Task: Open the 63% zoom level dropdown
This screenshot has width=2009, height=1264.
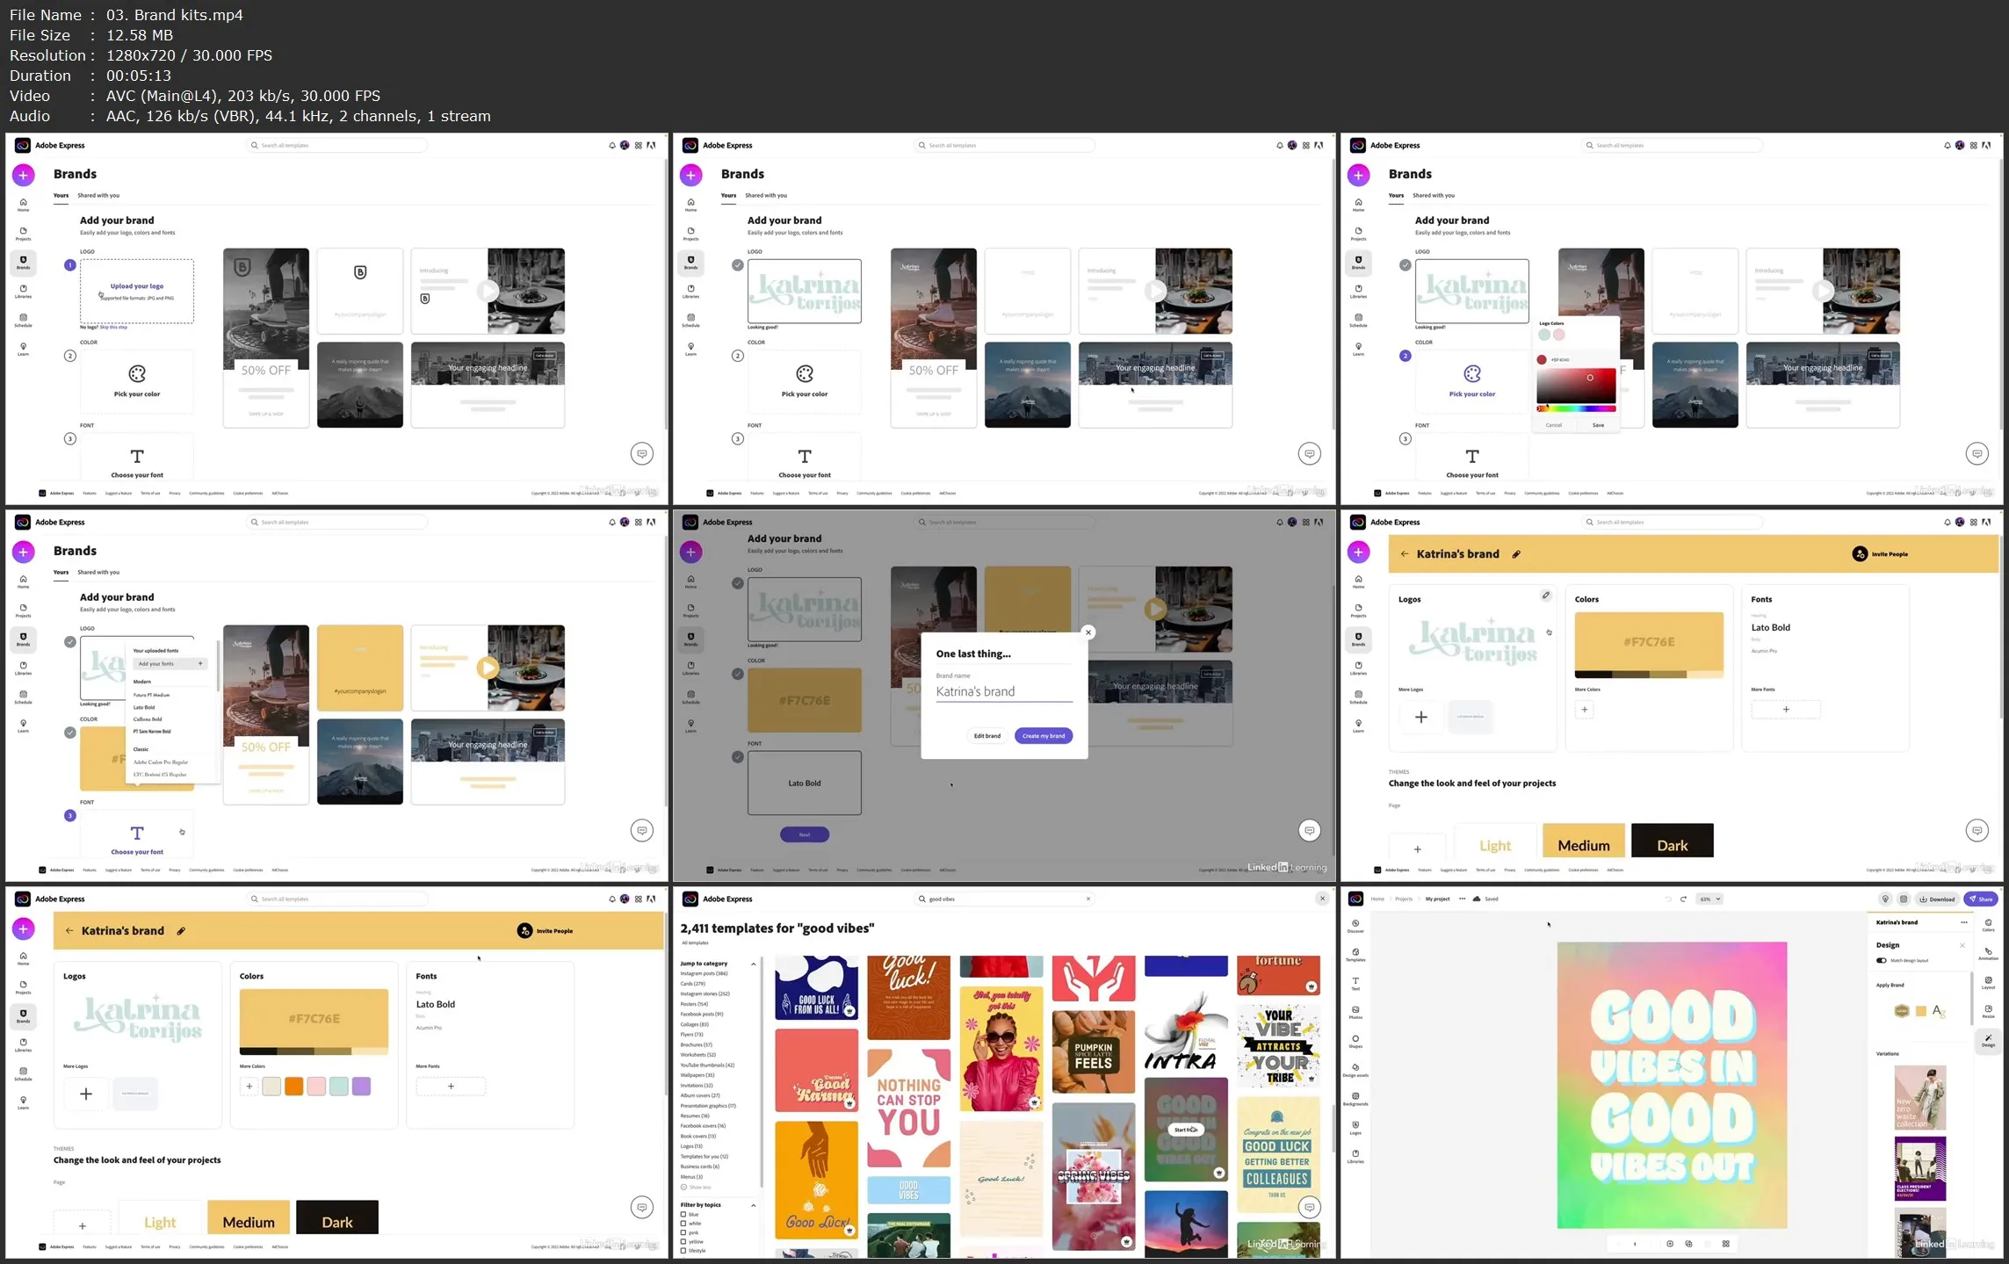Action: (1709, 899)
